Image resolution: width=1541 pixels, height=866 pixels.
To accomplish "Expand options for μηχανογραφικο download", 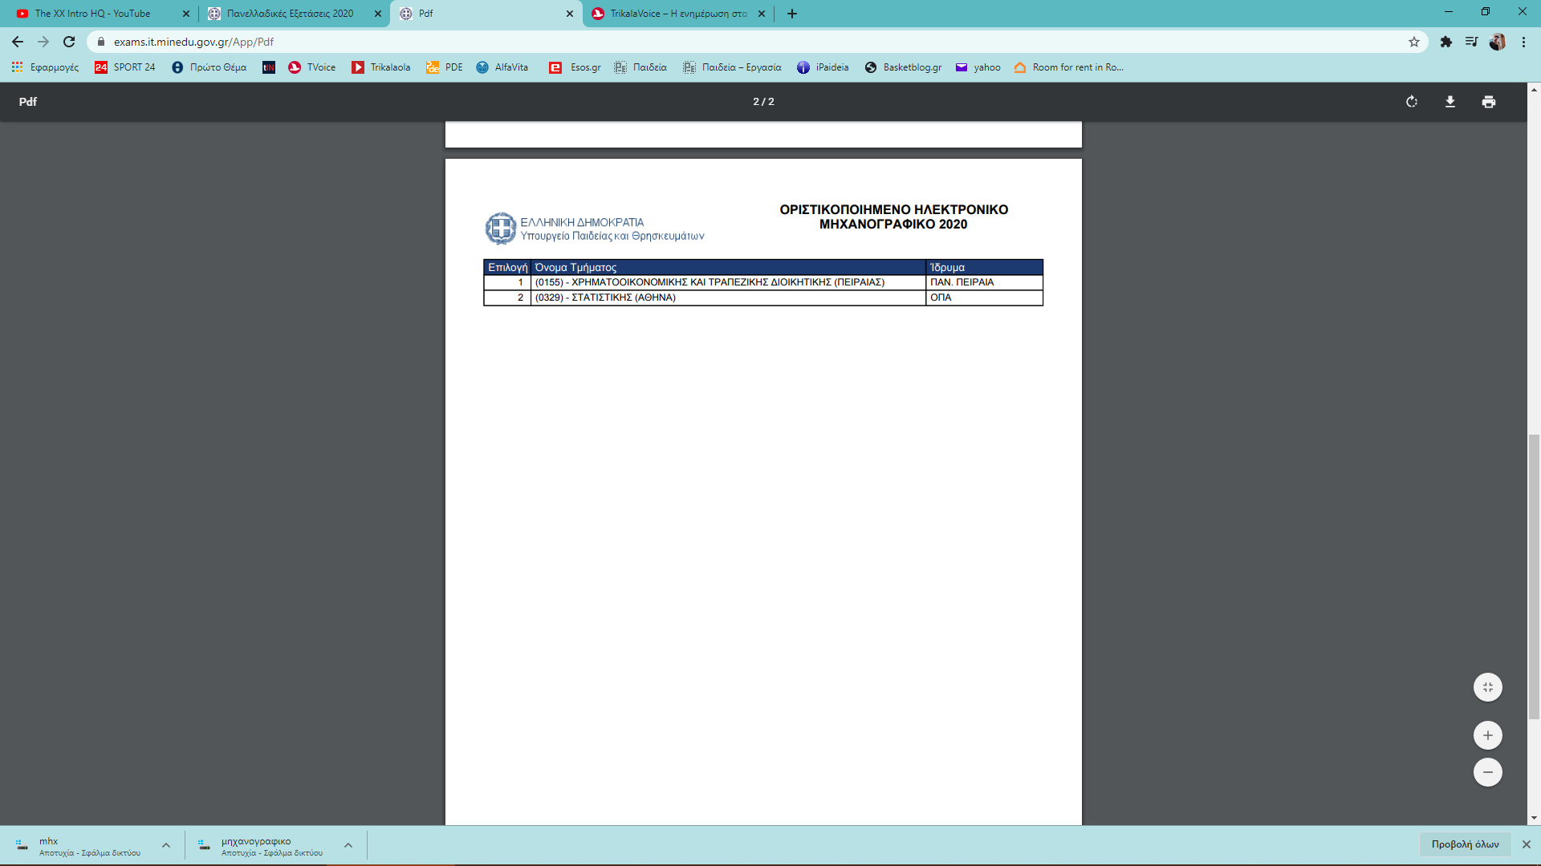I will [348, 845].
